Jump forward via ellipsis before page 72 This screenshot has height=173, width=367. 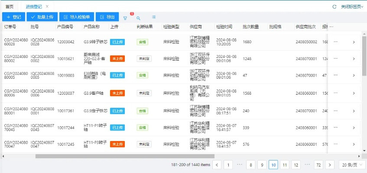[x=307, y=164]
